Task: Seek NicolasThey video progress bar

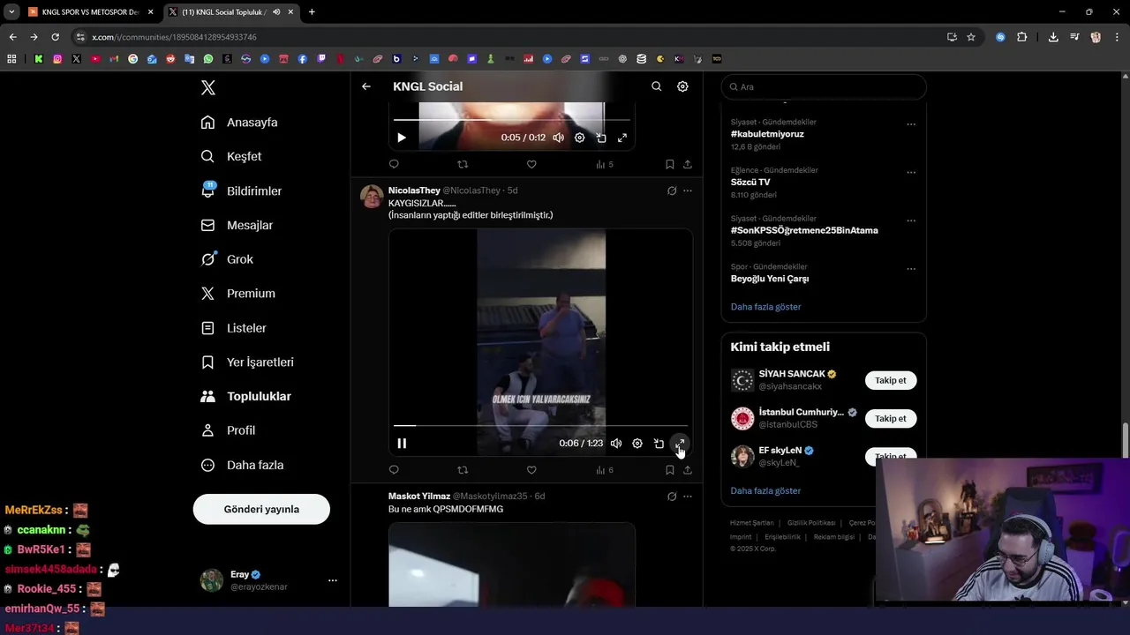Action: point(540,426)
